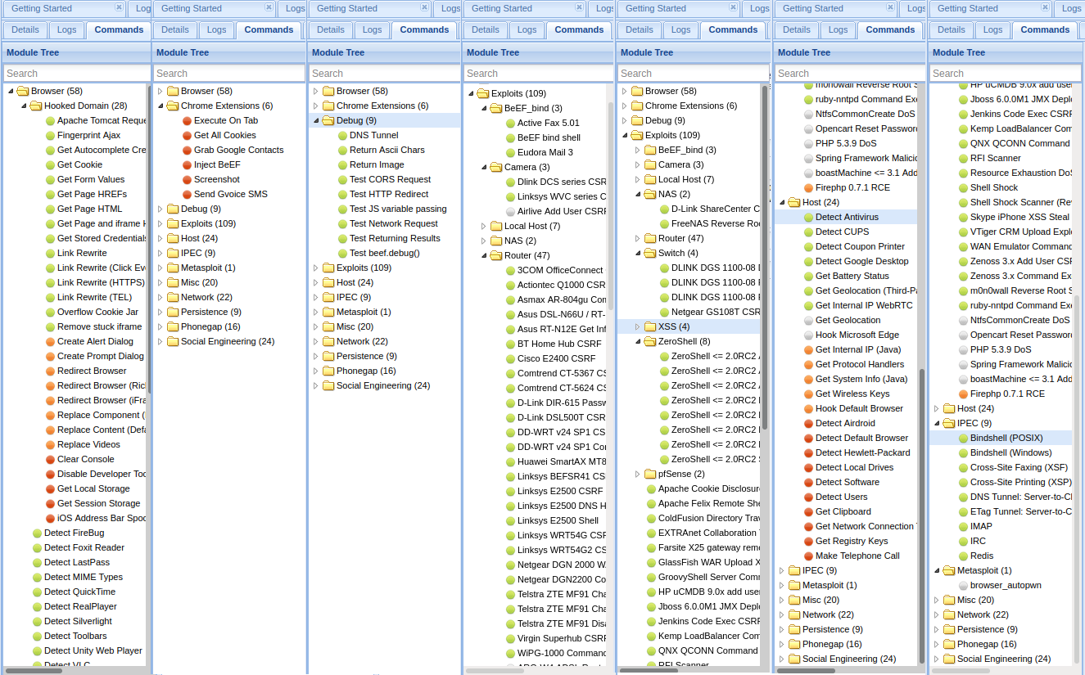Collapse the expanded Chrome Extensions (6) folder arrow

(160, 106)
